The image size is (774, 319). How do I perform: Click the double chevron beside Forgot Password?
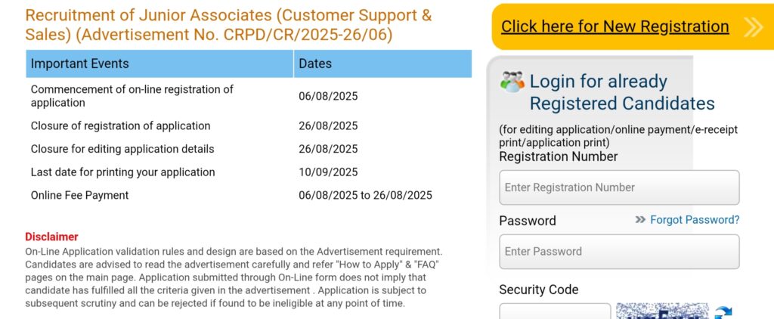tap(640, 220)
